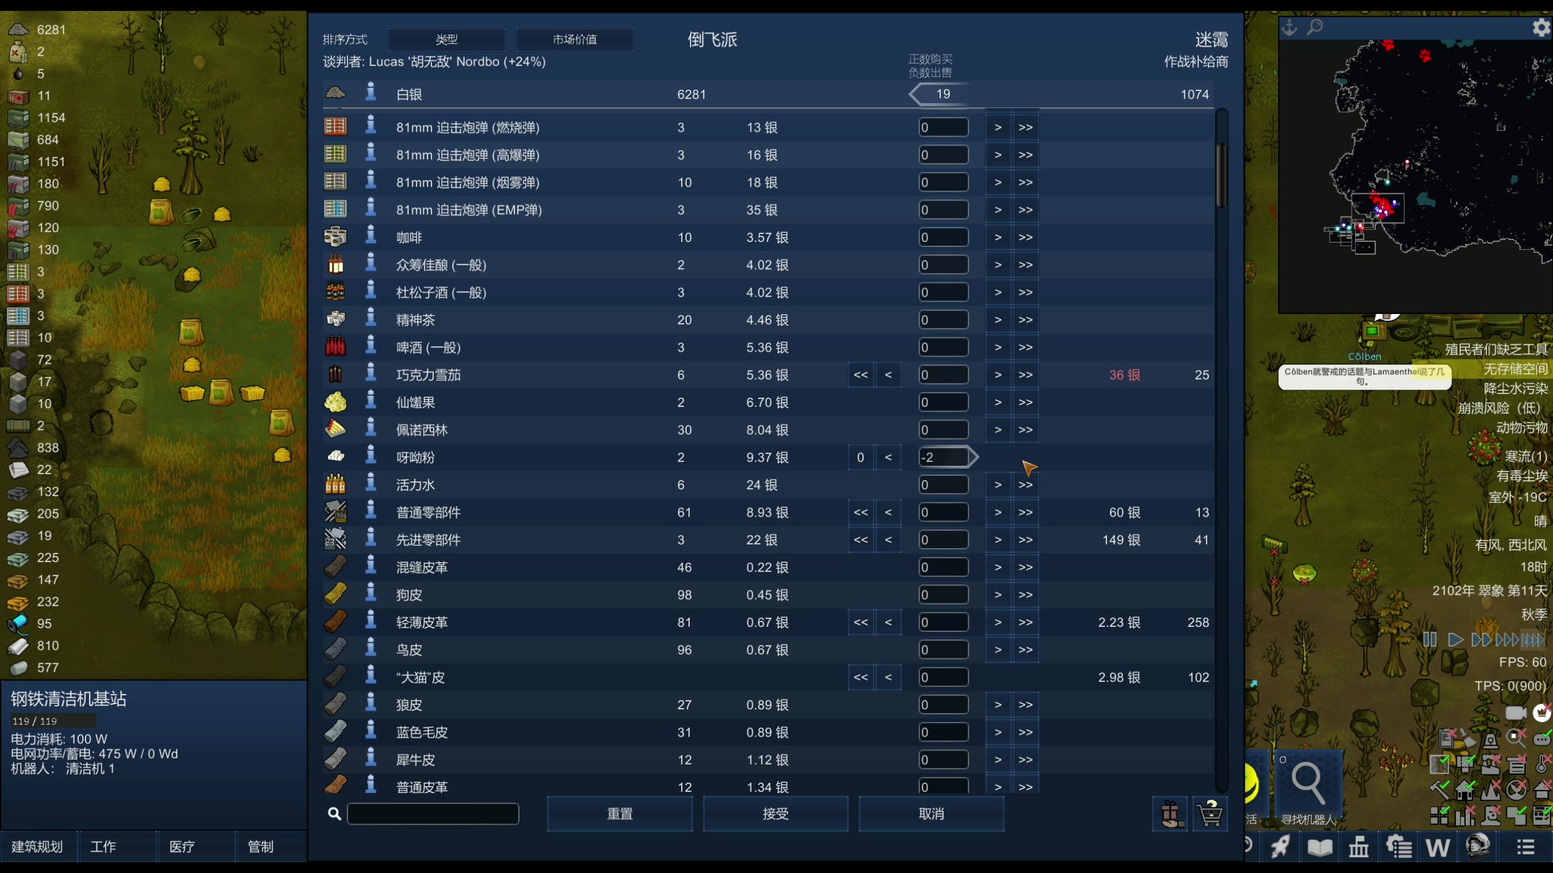Increase 活力水 quantity by one with >
The height and width of the screenshot is (873, 1553).
[997, 485]
